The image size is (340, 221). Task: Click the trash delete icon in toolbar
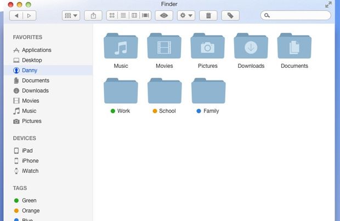[x=208, y=15]
